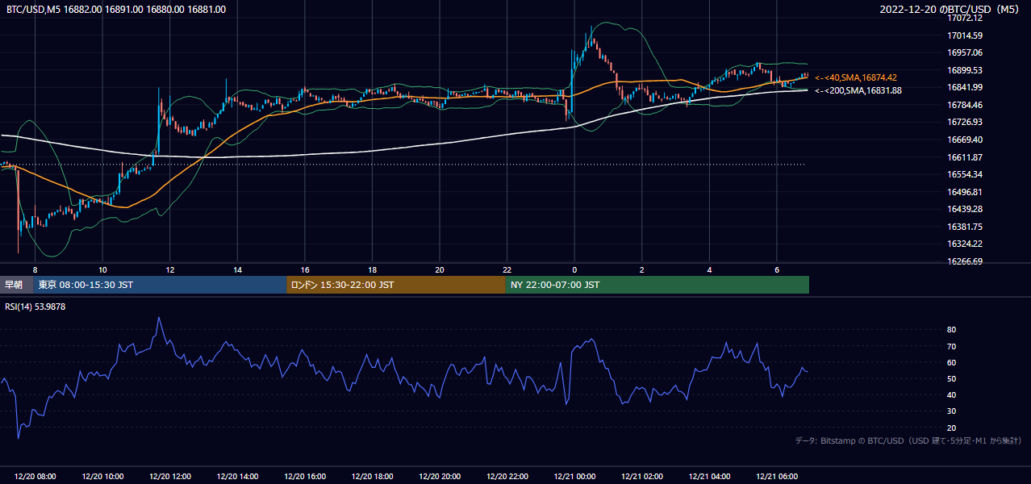Image resolution: width=1031 pixels, height=484 pixels.
Task: Click price axis label 16669.40
Action: tap(964, 140)
